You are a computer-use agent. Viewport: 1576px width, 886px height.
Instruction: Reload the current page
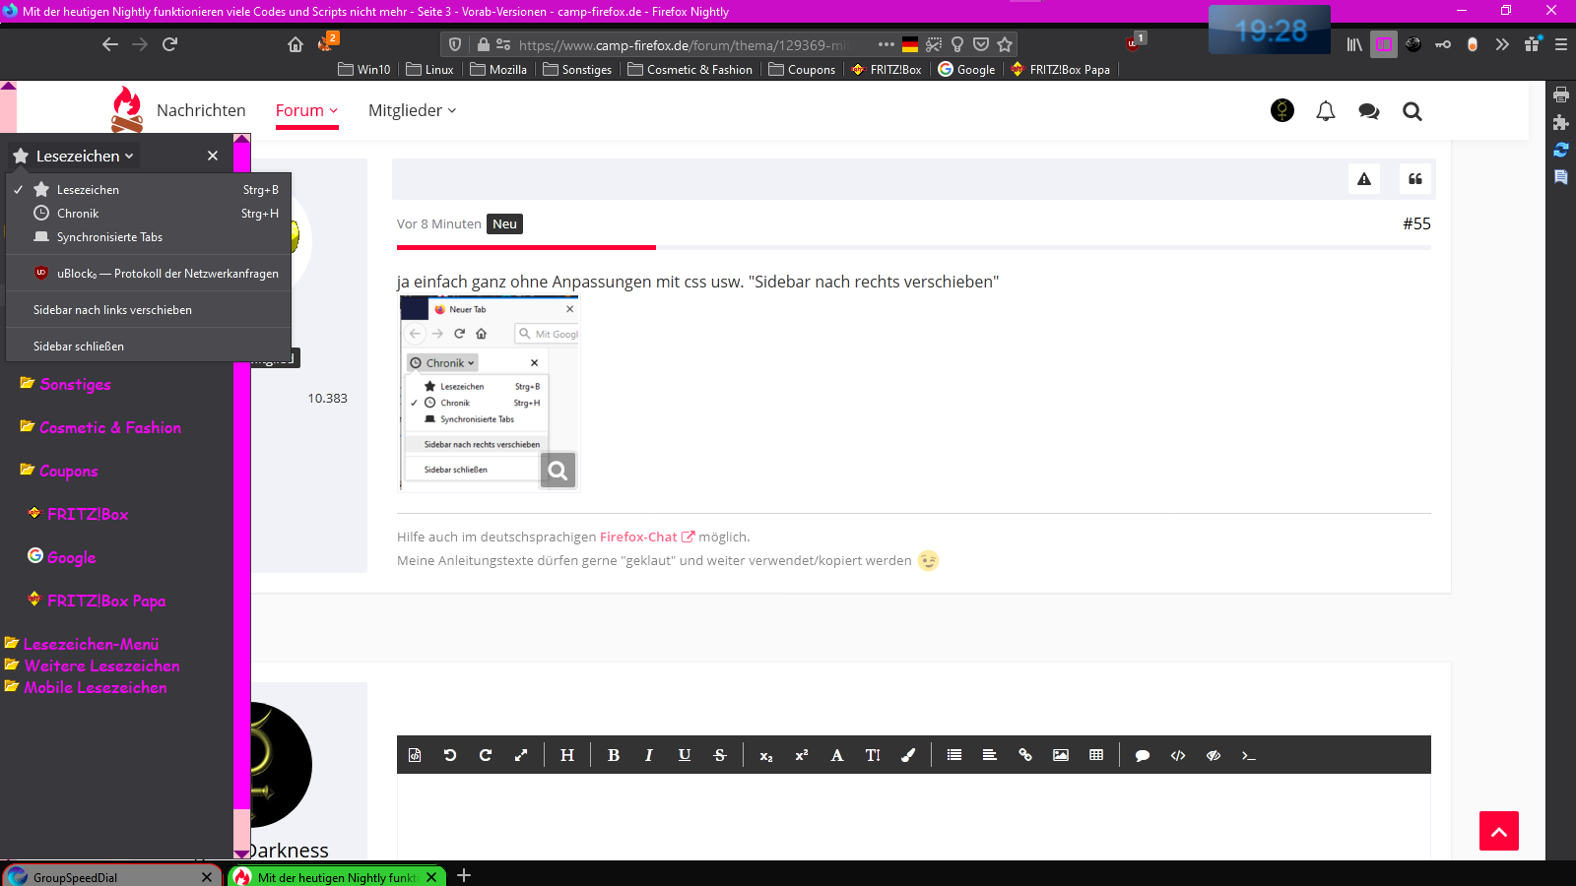(169, 44)
